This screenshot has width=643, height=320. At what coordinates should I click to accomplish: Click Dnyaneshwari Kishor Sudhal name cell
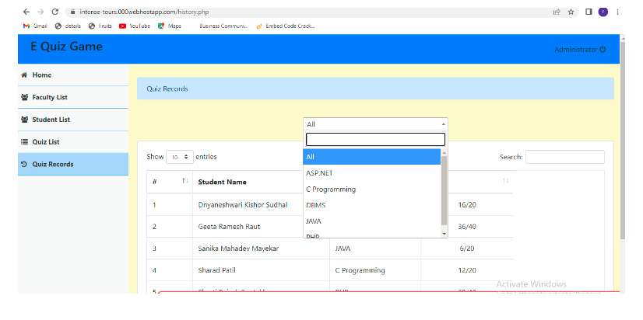coord(243,204)
